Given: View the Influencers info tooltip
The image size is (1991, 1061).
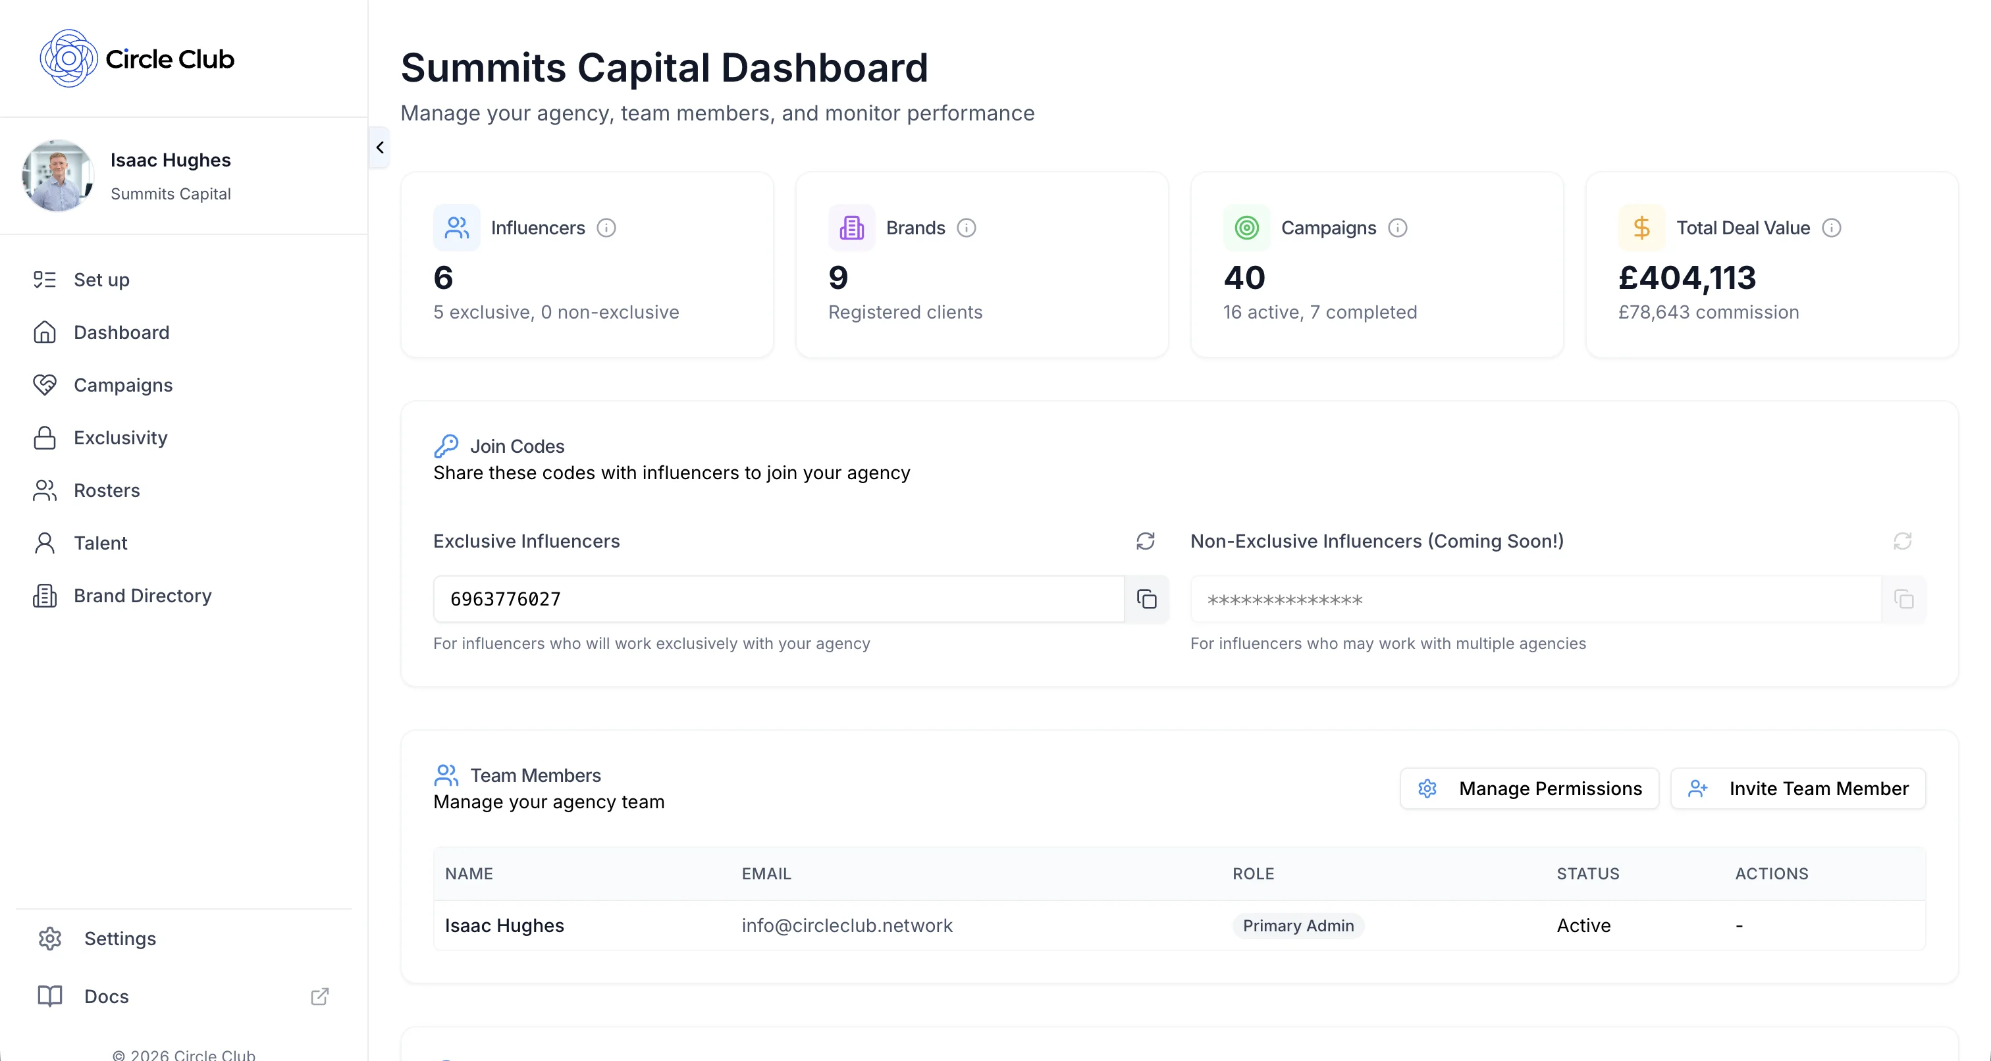Looking at the screenshot, I should pos(607,227).
